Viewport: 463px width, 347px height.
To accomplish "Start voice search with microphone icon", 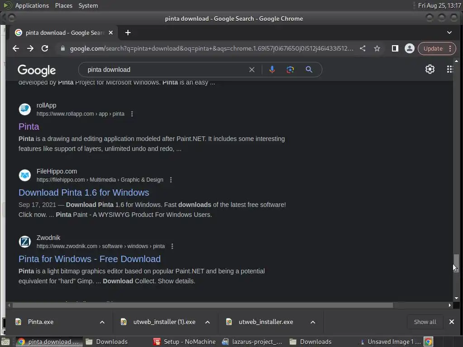I will tap(272, 70).
